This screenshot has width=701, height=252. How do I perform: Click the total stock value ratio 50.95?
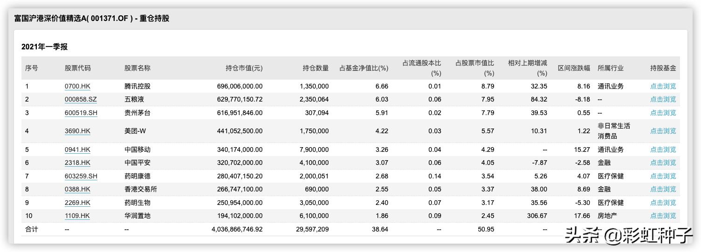[486, 229]
